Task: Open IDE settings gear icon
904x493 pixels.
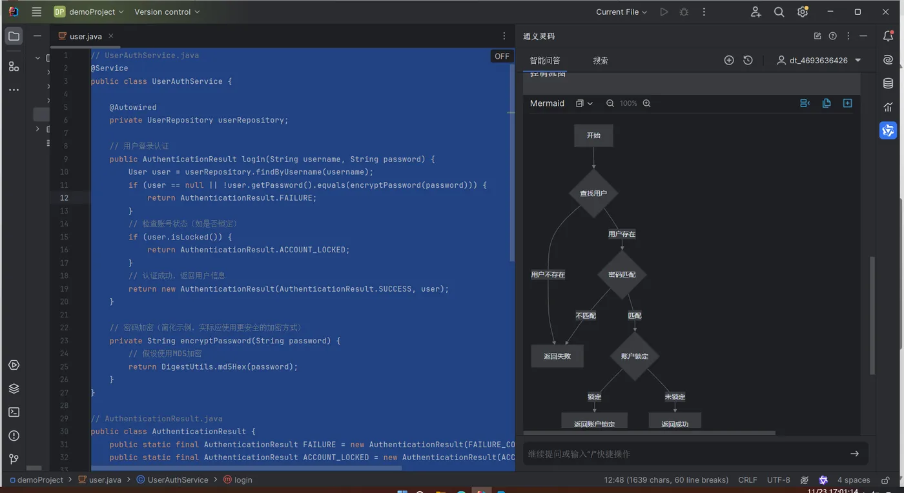Action: click(803, 12)
